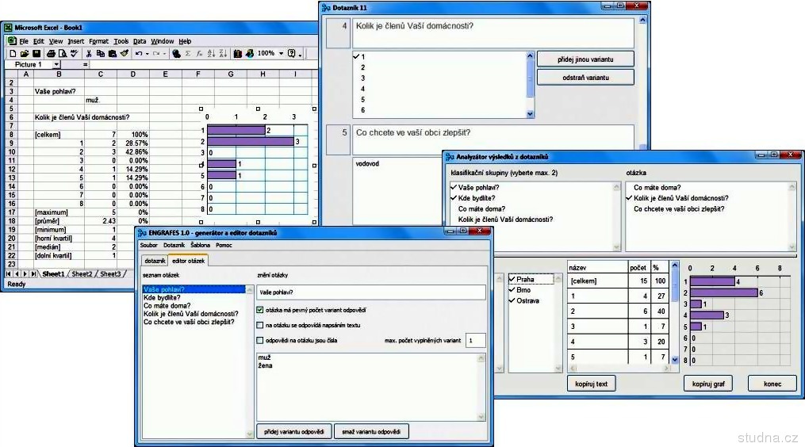The height and width of the screenshot is (447, 805).
Task: Click the Excel workbook icon beside File menu
Action: tap(12, 41)
